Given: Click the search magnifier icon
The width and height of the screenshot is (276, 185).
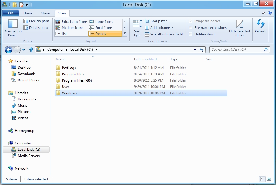Looking at the screenshot, I should [266, 50].
